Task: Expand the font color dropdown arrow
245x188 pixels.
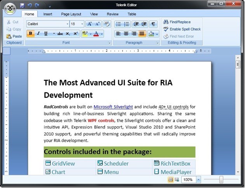Action: [x=102, y=34]
